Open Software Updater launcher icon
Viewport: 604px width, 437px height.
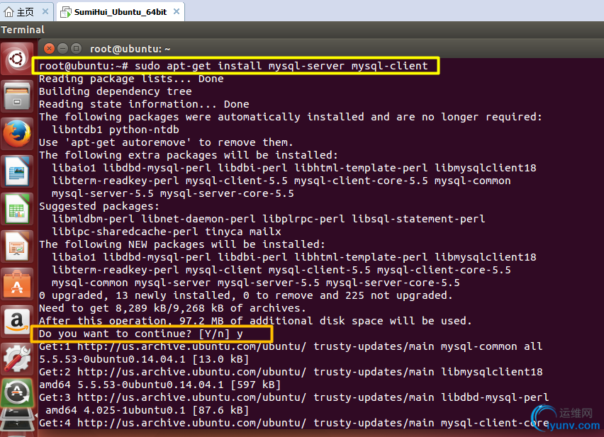tap(17, 393)
